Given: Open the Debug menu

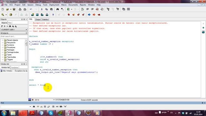Looking at the screenshot, I should pos(38,5).
